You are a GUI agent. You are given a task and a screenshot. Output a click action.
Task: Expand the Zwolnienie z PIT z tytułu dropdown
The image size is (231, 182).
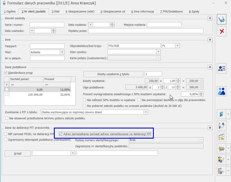pos(146,112)
